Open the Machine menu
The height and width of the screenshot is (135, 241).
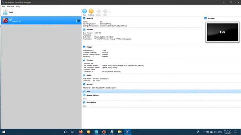(11, 6)
